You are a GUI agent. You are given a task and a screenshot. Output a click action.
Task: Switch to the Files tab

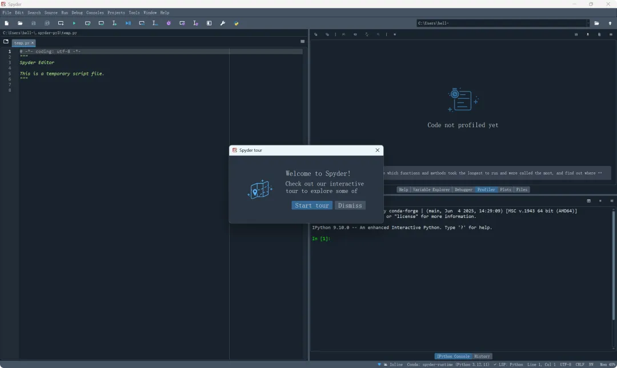[522, 189]
